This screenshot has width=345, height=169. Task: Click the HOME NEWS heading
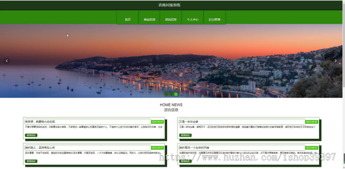[x=171, y=105]
